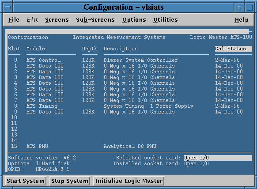
Task: Select ATS Data 100 in slot 7
Action: click(x=45, y=100)
